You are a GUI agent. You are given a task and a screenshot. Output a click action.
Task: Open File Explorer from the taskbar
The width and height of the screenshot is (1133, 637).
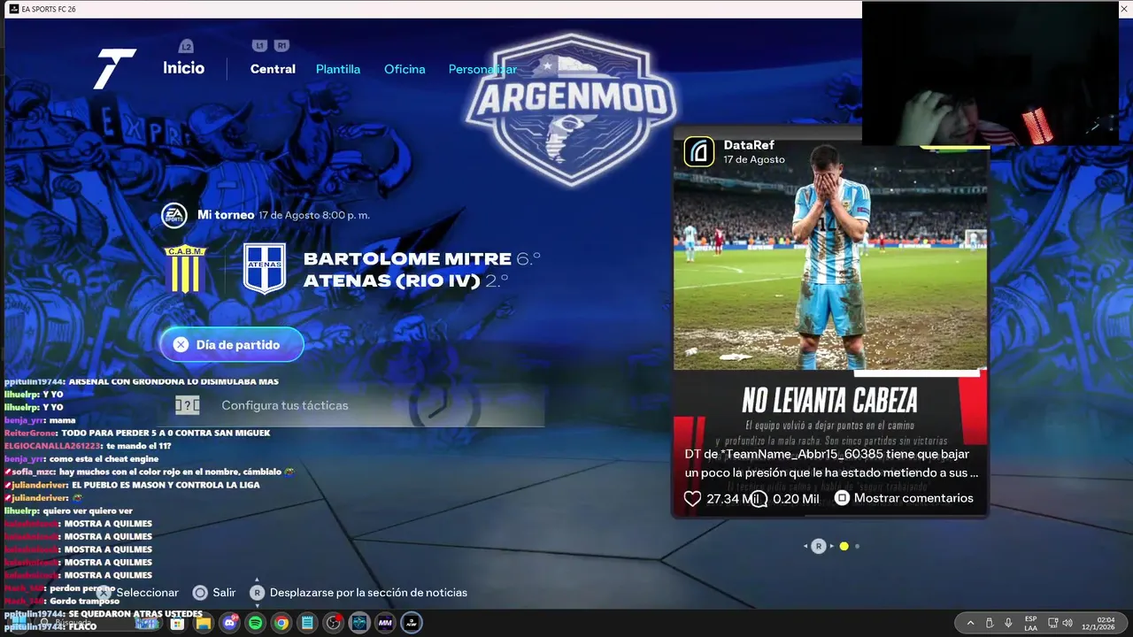click(204, 624)
